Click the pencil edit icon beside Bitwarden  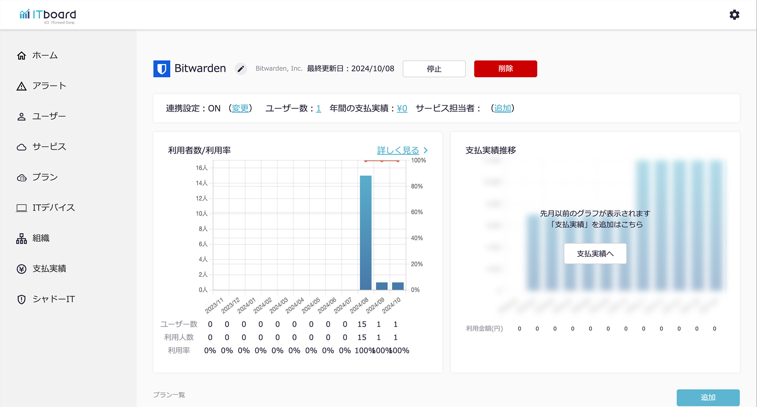[x=241, y=69]
